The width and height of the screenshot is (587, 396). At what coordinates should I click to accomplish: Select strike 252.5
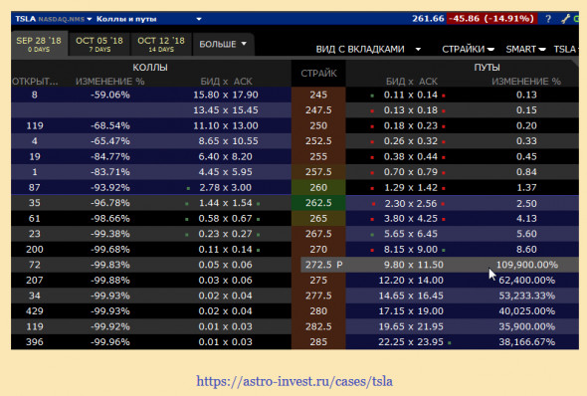click(x=318, y=141)
